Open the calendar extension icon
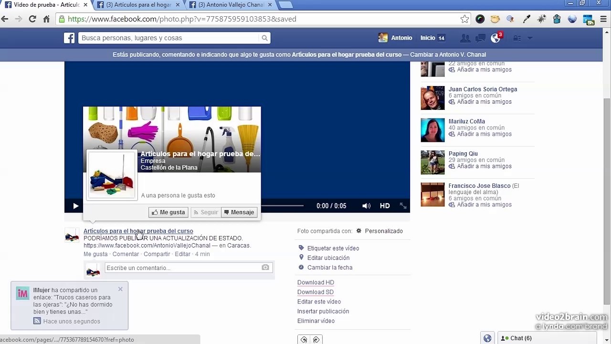This screenshot has width=611, height=344. (x=589, y=20)
